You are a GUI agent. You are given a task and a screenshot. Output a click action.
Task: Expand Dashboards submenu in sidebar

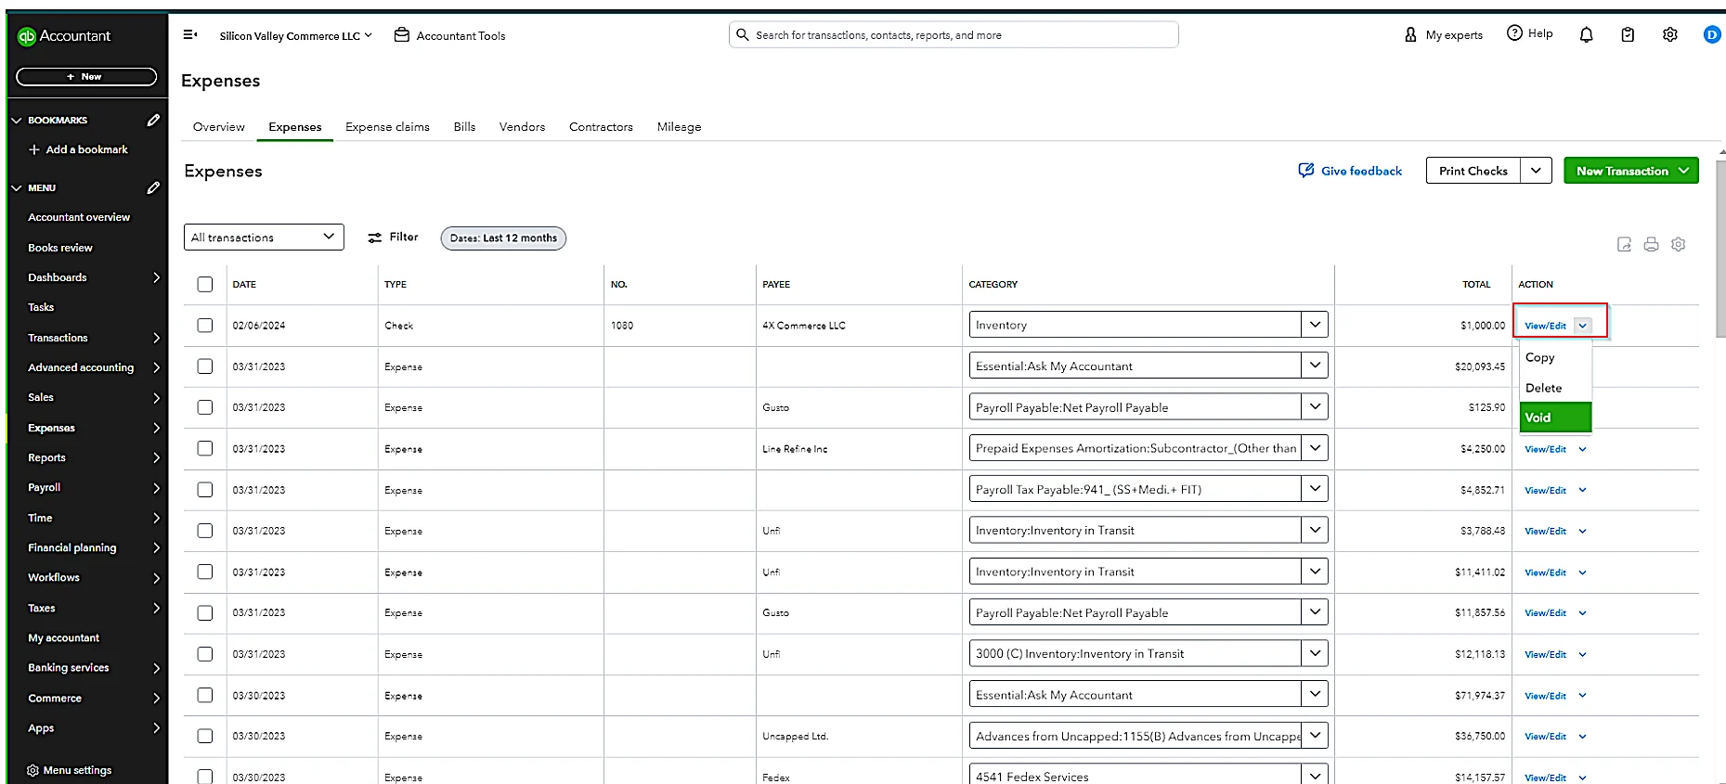(156, 277)
